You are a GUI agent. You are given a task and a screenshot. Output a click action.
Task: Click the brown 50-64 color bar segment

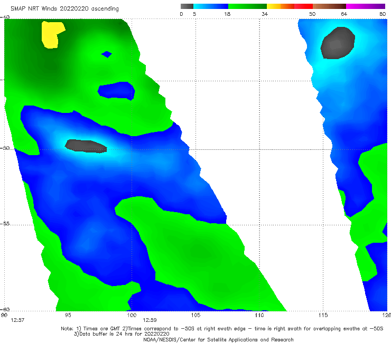(329, 6)
